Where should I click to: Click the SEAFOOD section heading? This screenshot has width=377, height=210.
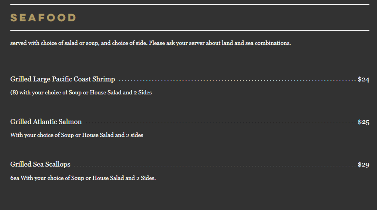click(43, 18)
